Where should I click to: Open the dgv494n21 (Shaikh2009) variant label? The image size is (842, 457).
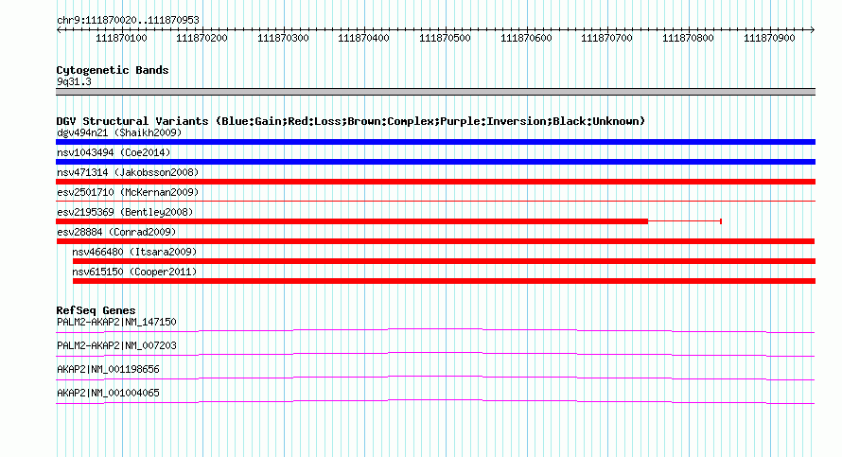[x=119, y=132]
